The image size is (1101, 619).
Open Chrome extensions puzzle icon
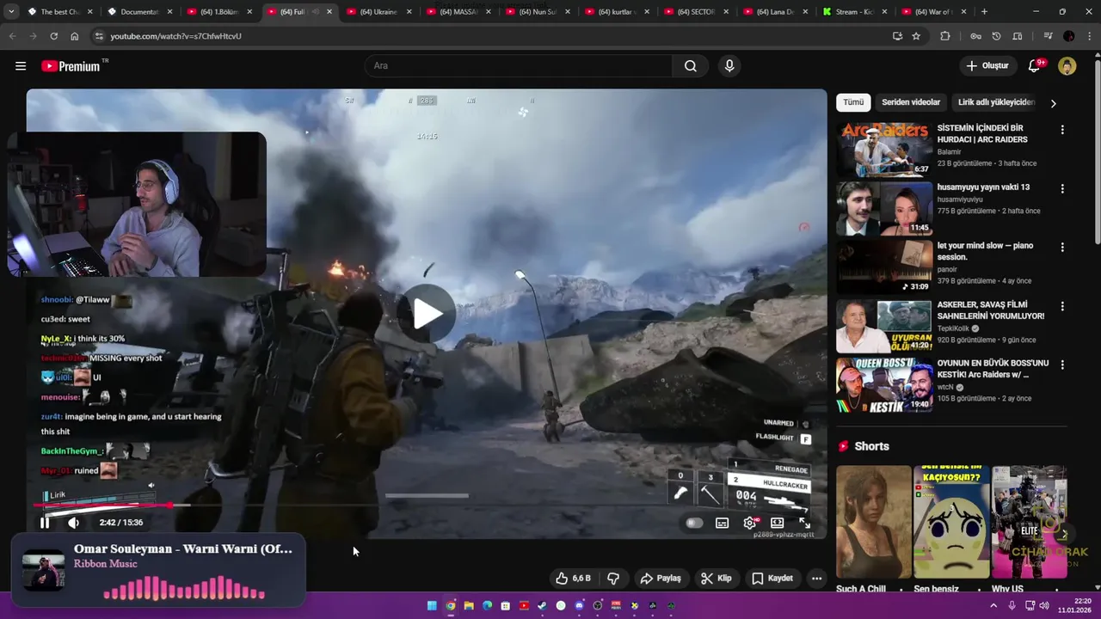945,36
